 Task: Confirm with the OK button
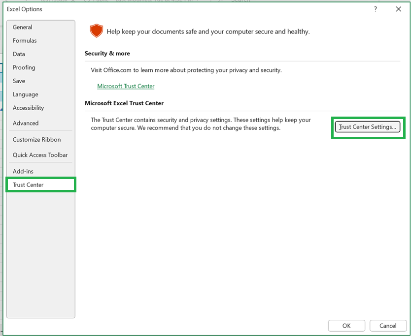point(346,326)
